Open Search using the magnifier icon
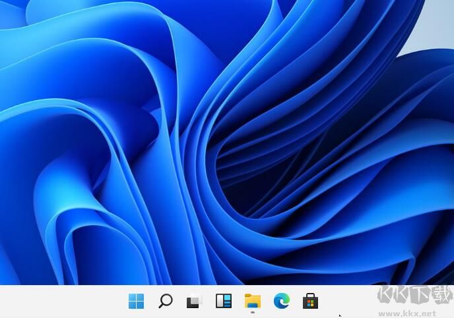The image size is (454, 318). click(166, 302)
